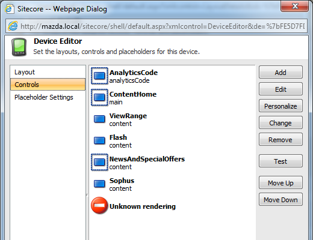Click the NewsAndSpecialOffers rendering icon

[99, 162]
